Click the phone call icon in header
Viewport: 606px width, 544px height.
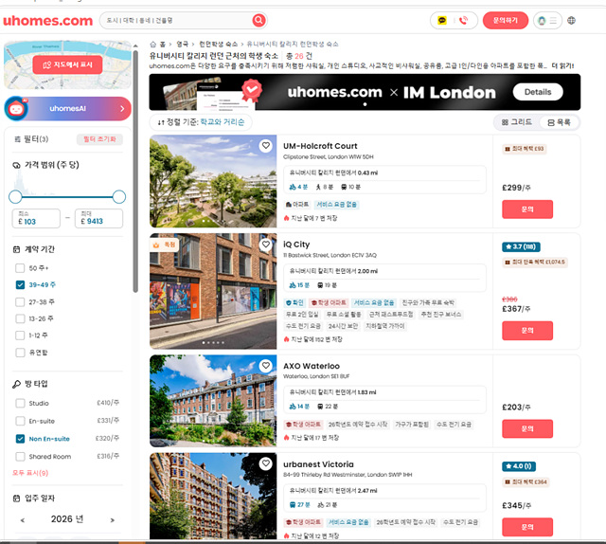tap(464, 20)
